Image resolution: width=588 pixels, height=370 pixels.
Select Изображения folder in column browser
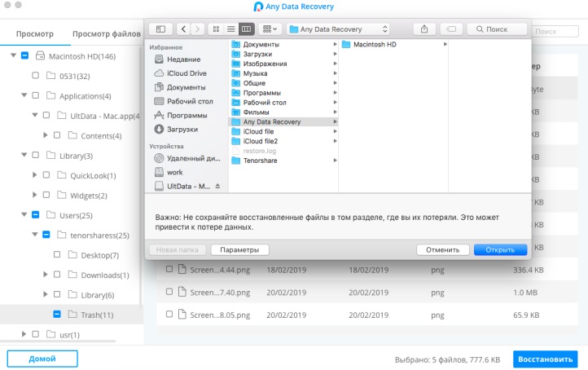283,64
